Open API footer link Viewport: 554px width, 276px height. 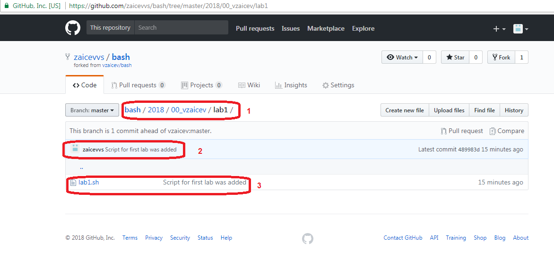434,238
